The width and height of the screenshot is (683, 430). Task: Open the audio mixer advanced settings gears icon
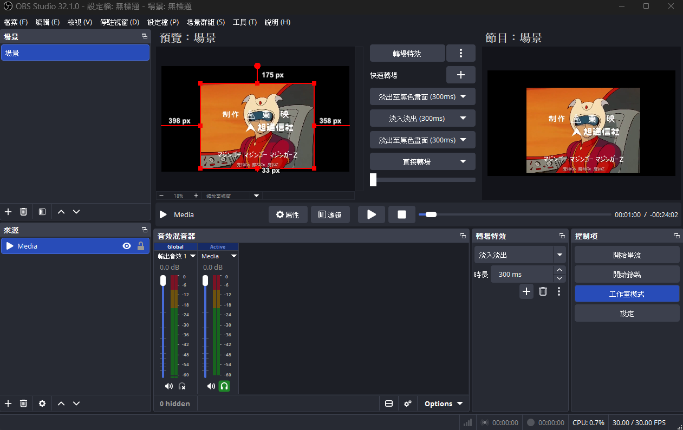click(x=408, y=403)
